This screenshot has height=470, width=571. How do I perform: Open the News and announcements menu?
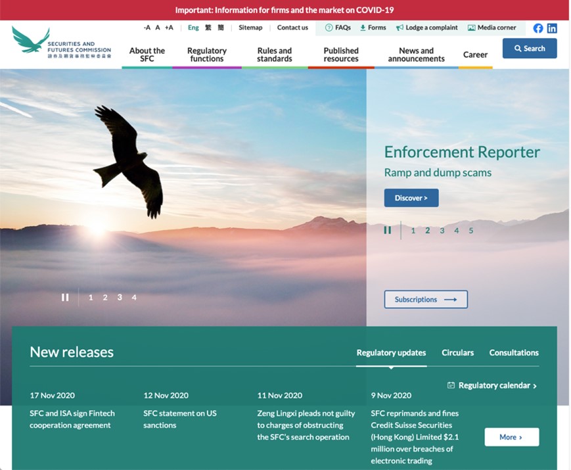click(x=416, y=55)
